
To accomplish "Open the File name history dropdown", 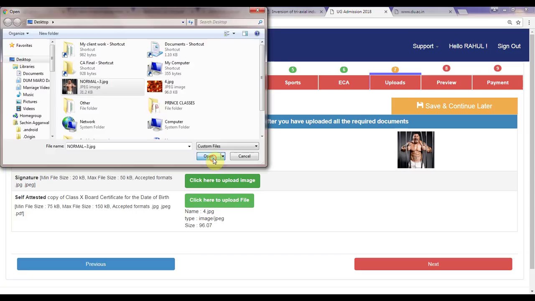I will click(189, 146).
